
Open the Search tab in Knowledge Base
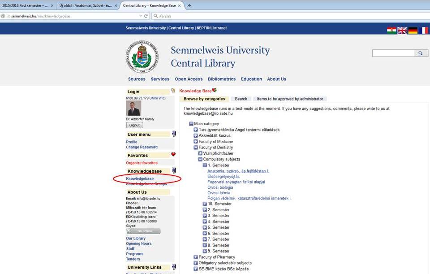241,99
